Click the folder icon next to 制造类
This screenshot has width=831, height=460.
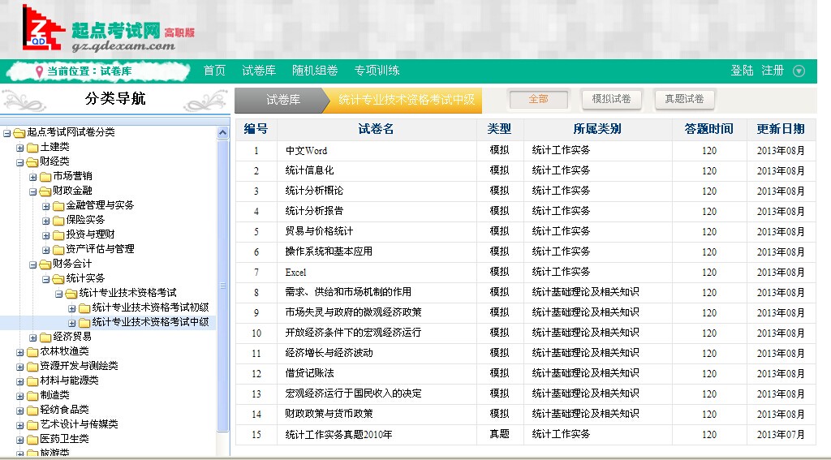[32, 395]
